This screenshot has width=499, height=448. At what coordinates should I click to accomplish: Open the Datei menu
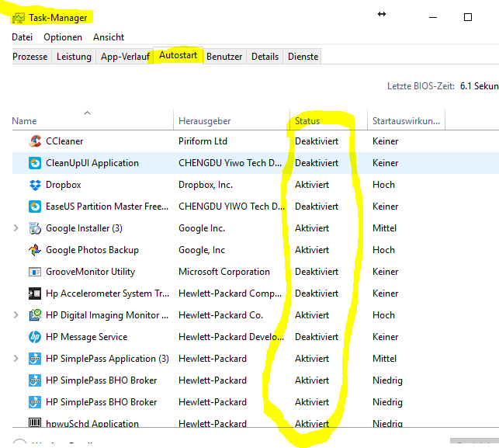pos(23,37)
